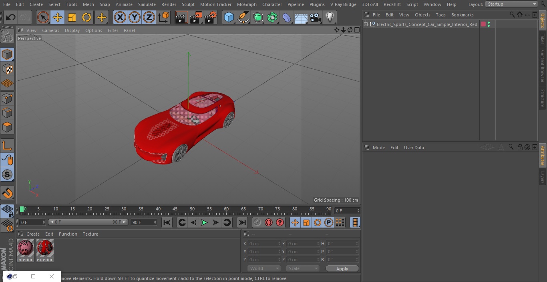Toggle Viewport Solo mode
This screenshot has height=282, width=547.
(x=7, y=174)
